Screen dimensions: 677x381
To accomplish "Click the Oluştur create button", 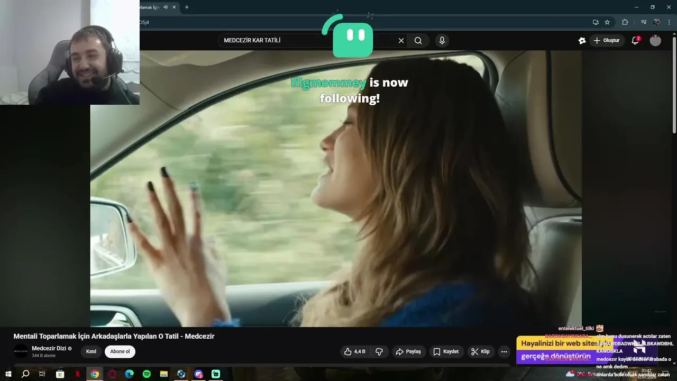I will click(606, 41).
